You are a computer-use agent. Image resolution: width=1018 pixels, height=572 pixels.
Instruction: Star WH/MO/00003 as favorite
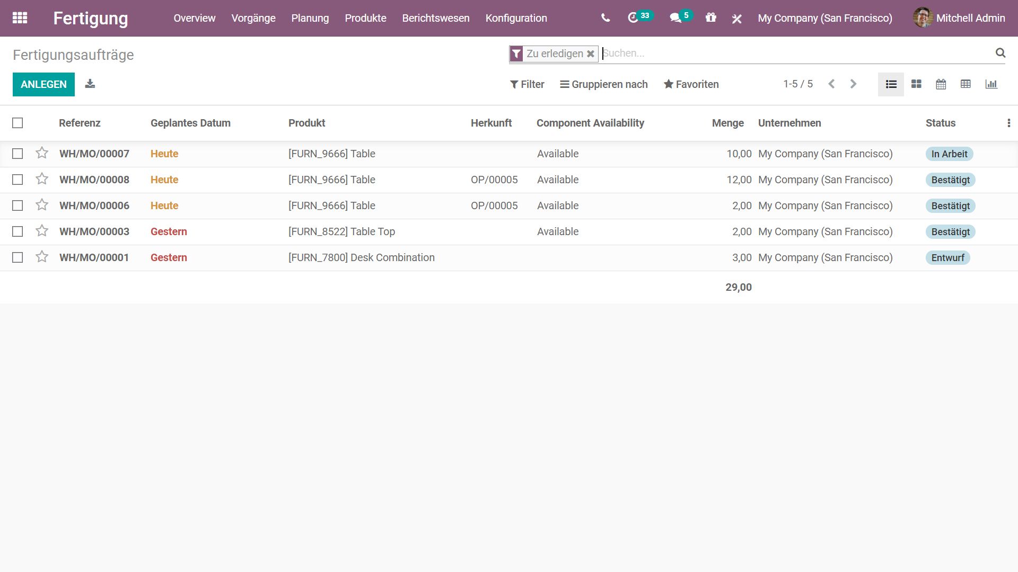pyautogui.click(x=42, y=231)
